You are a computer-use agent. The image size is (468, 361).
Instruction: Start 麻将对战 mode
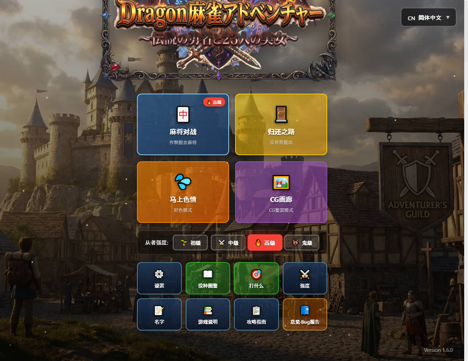pos(183,132)
